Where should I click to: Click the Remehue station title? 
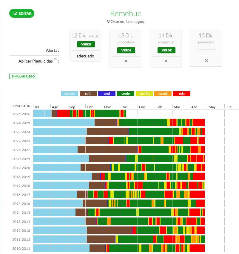pos(126,13)
